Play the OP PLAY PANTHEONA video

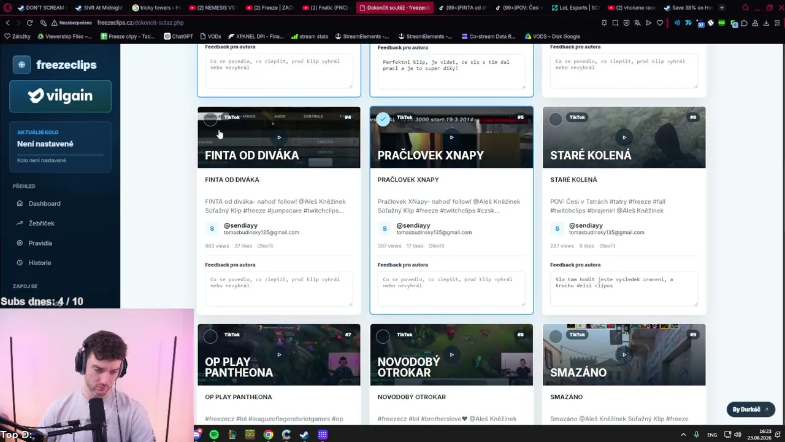pos(279,354)
